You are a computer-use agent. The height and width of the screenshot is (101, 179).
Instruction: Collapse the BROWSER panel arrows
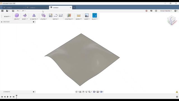click(2, 22)
